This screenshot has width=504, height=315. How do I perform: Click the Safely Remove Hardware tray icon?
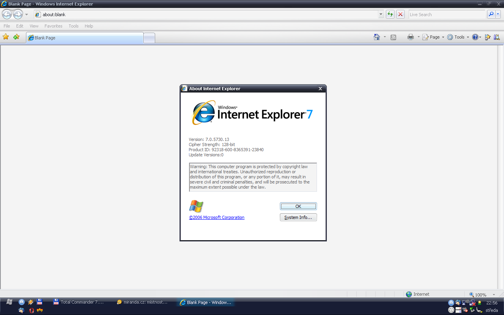(472, 310)
